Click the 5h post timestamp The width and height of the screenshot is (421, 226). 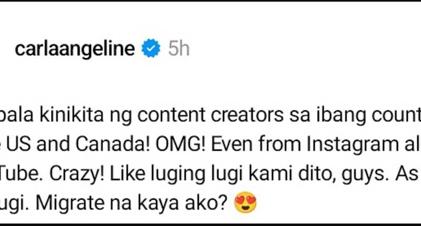179,49
